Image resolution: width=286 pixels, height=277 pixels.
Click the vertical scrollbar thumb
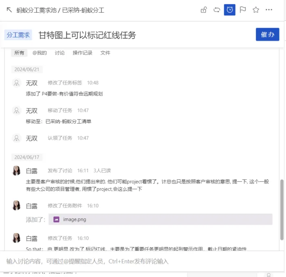[x=282, y=210]
